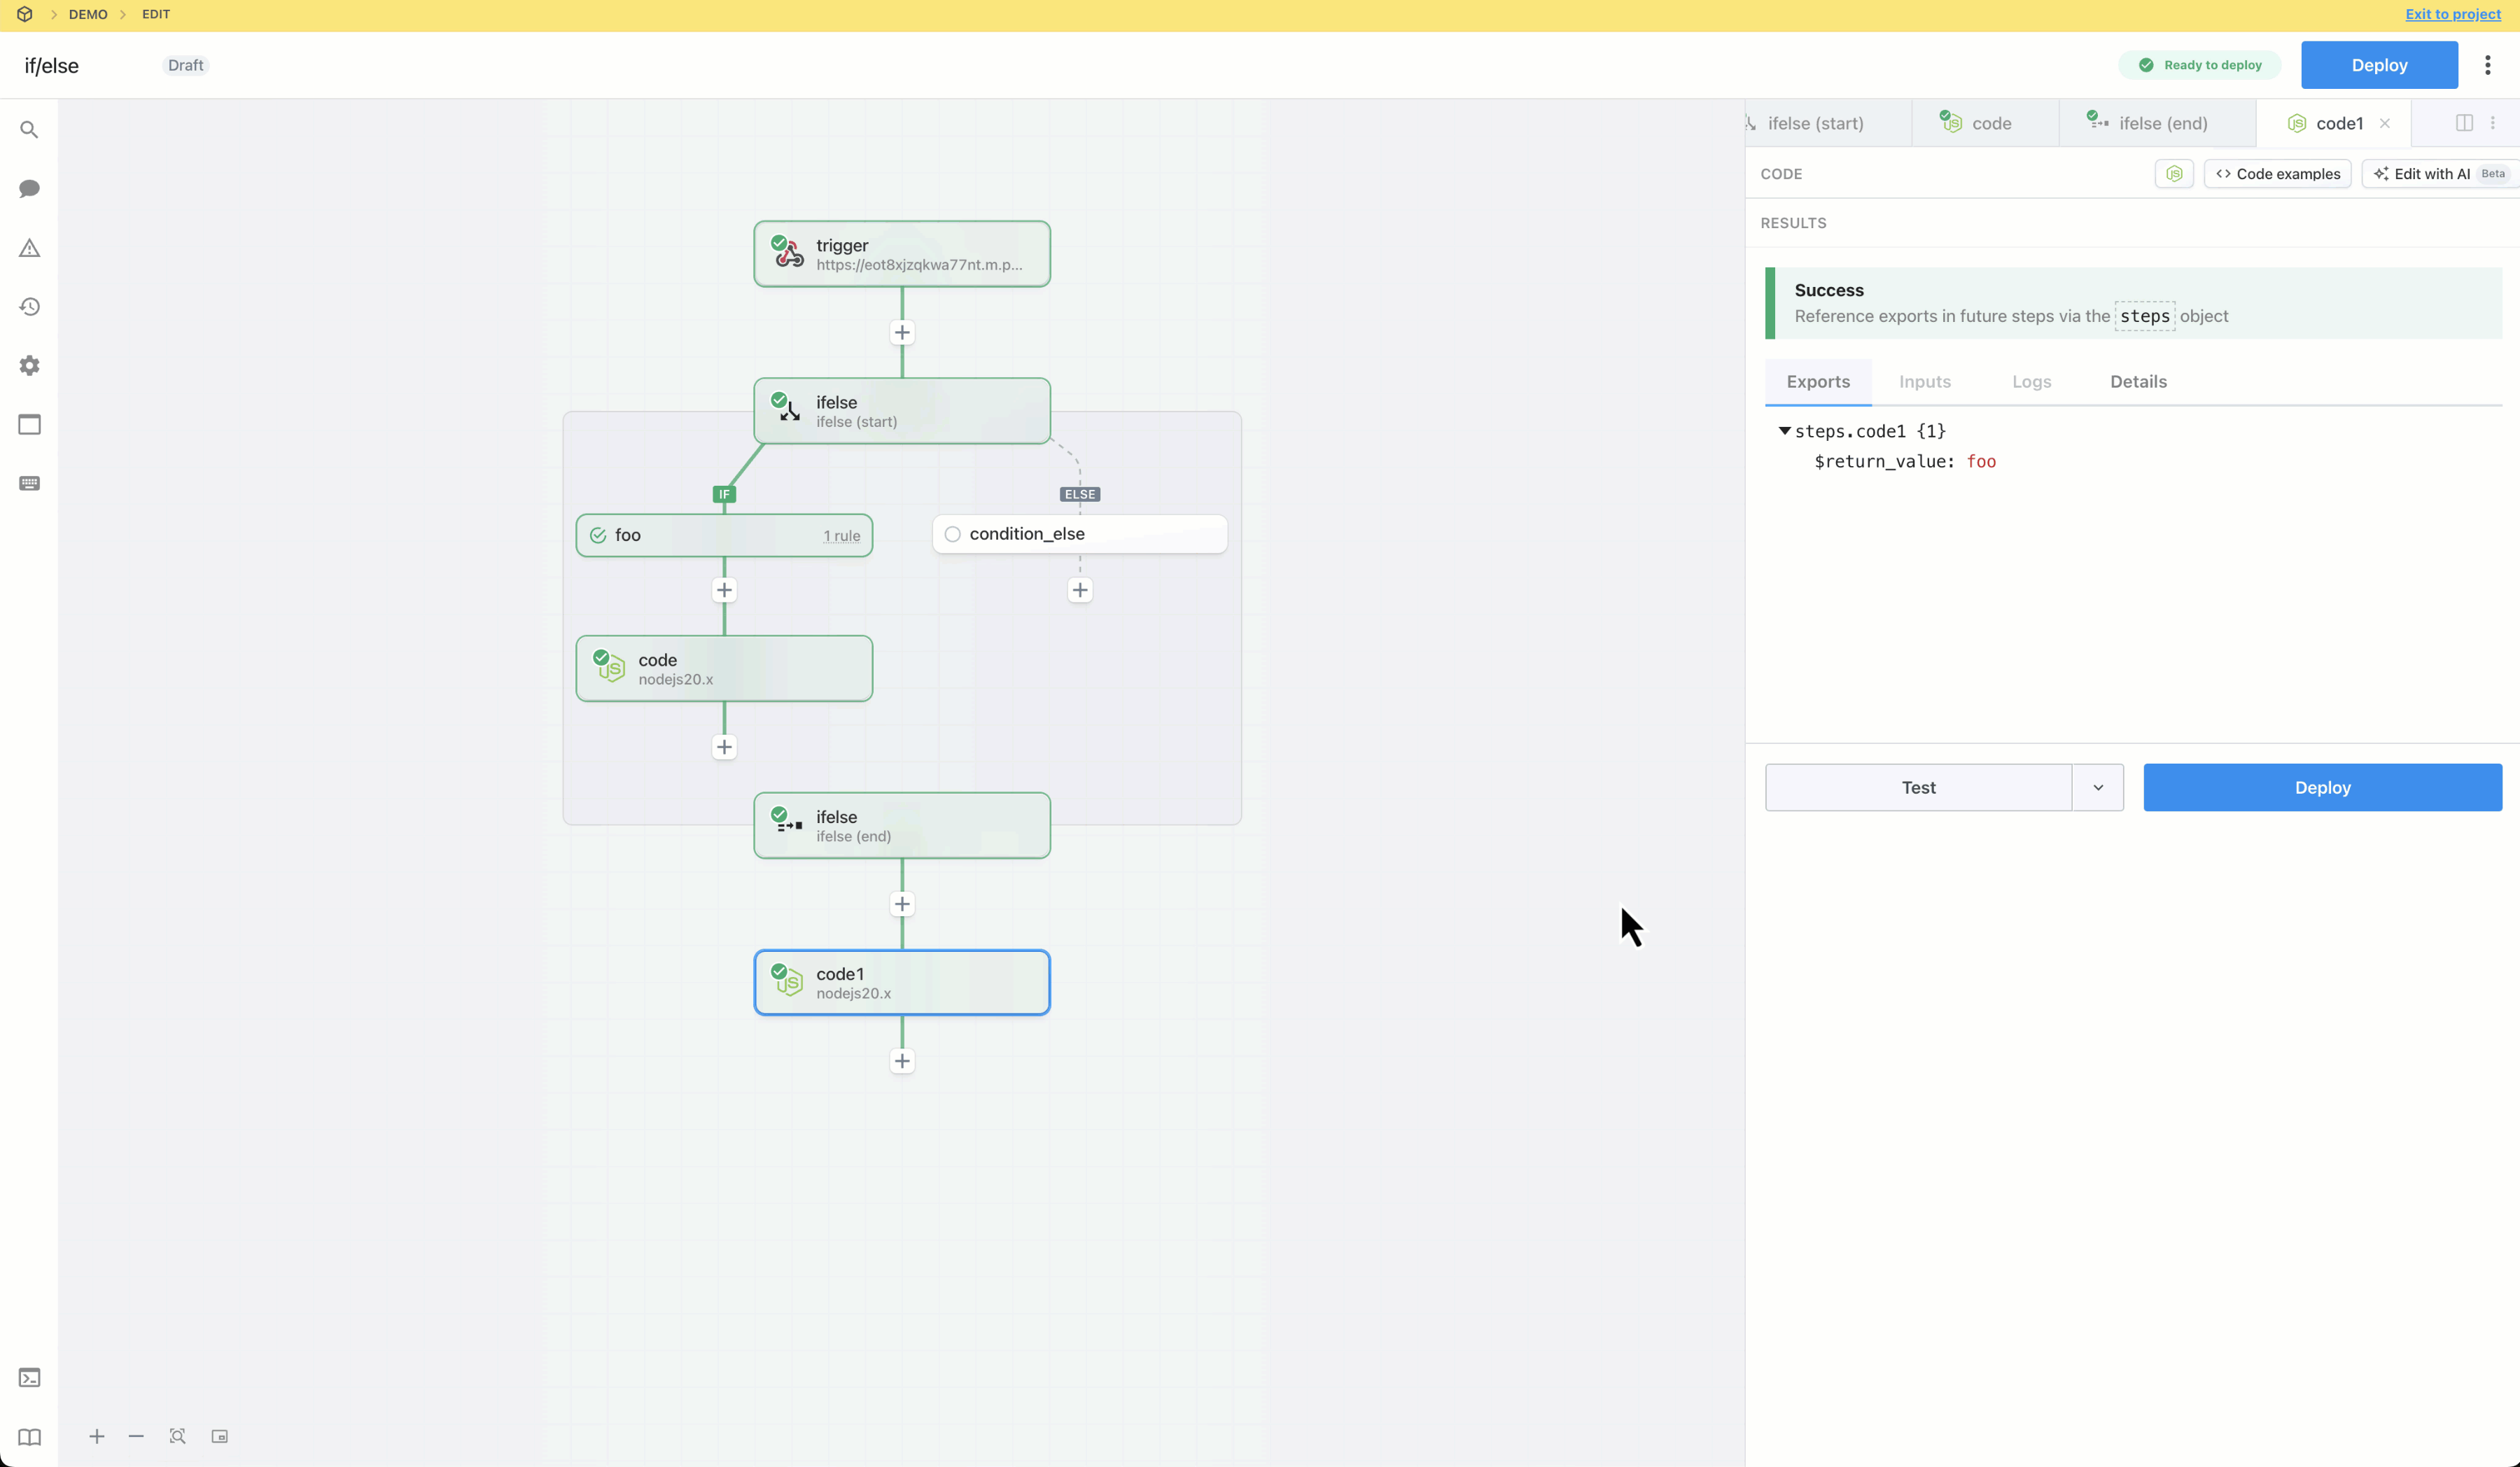Open the event history clock icon
Screen dimensions: 2520x1467
(x=29, y=307)
